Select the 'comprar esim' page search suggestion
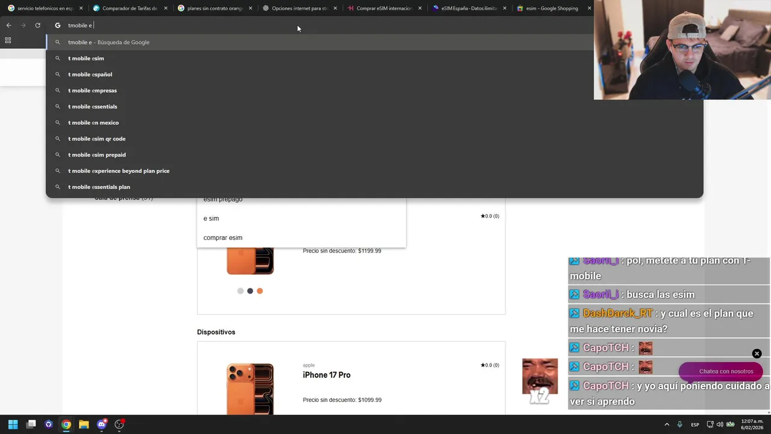This screenshot has height=434, width=771. [x=301, y=237]
